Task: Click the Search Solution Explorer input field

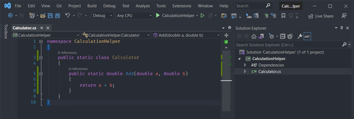Action: pyautogui.click(x=287, y=45)
